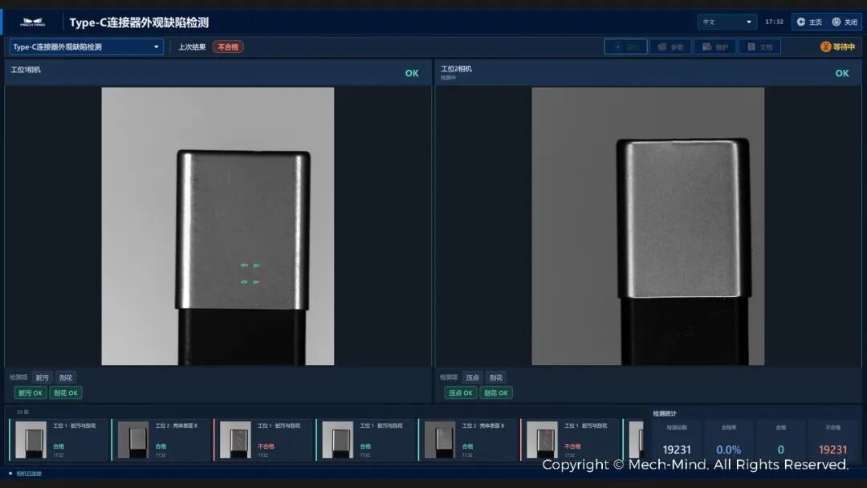Click the dimmed run button with play icon
Screen dimensions: 867x488
coord(626,47)
